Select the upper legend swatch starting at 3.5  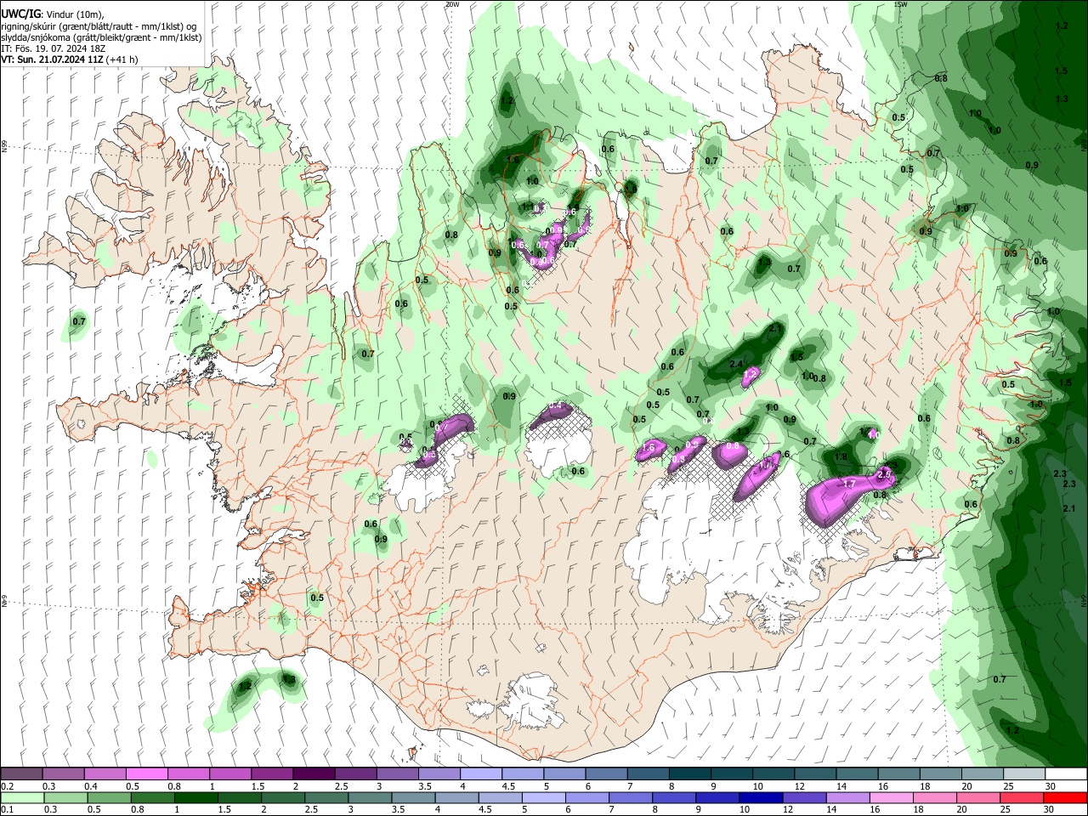click(439, 773)
